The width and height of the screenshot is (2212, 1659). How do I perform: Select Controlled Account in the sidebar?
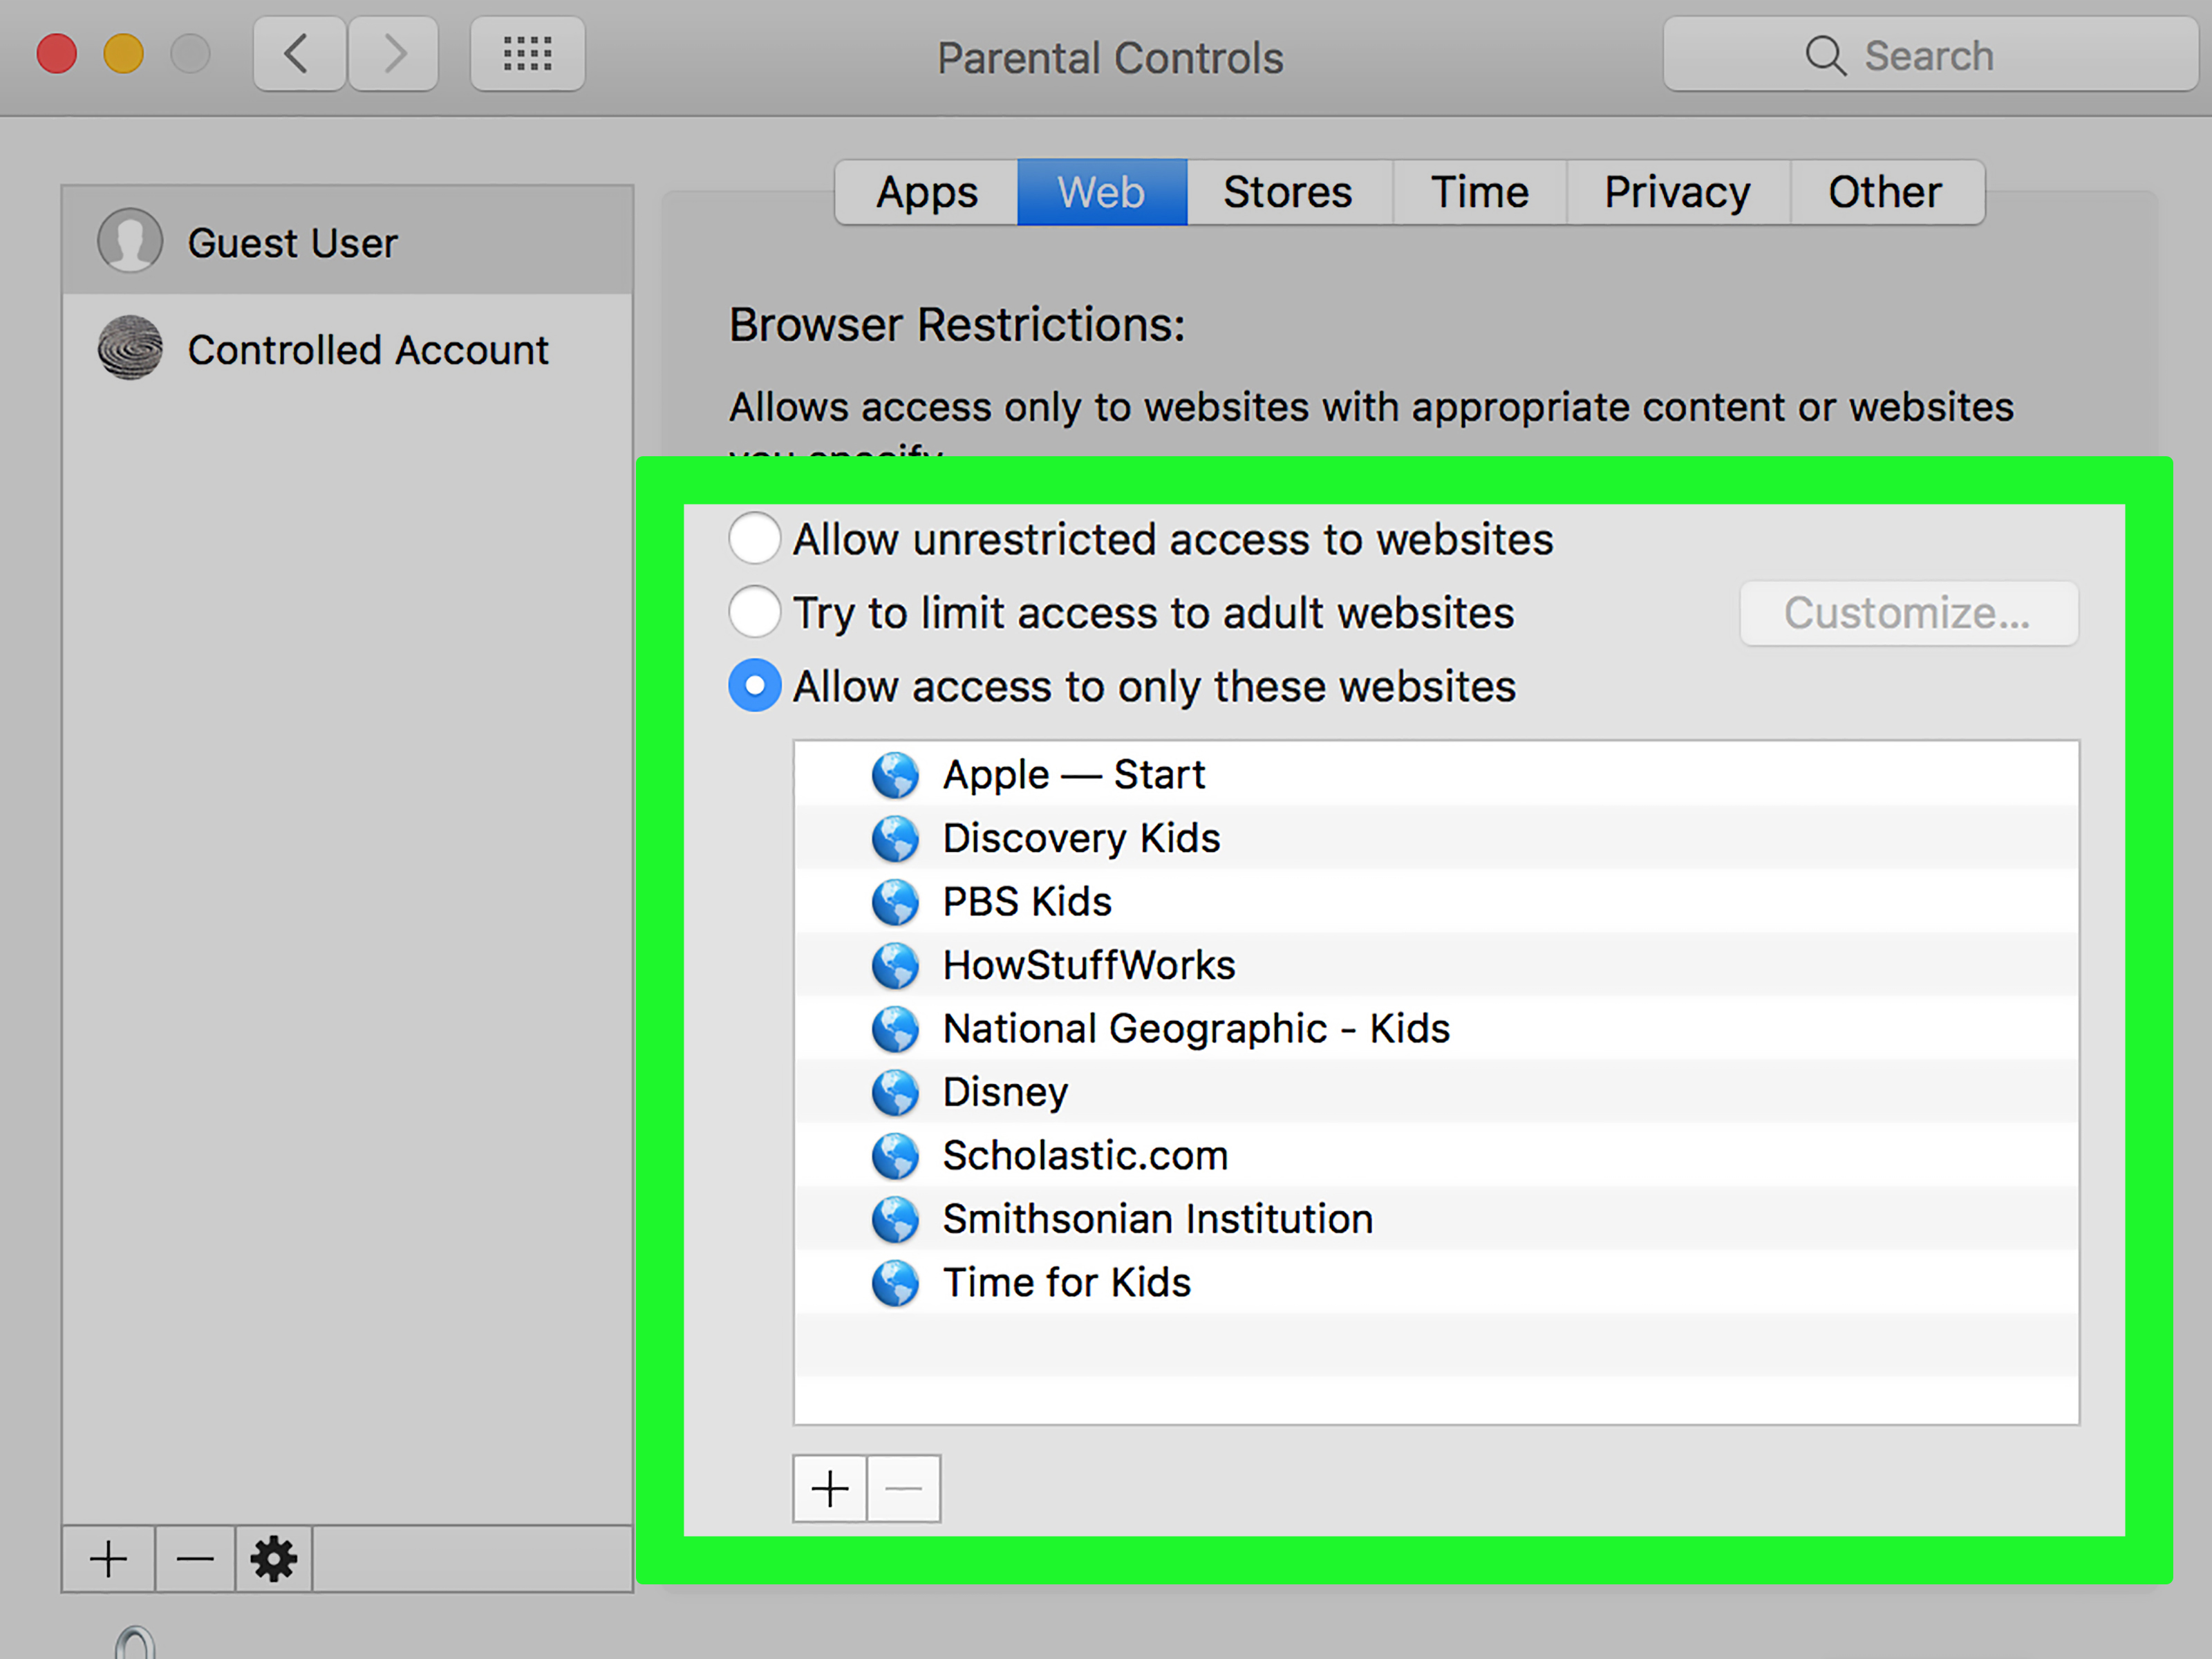click(x=347, y=348)
